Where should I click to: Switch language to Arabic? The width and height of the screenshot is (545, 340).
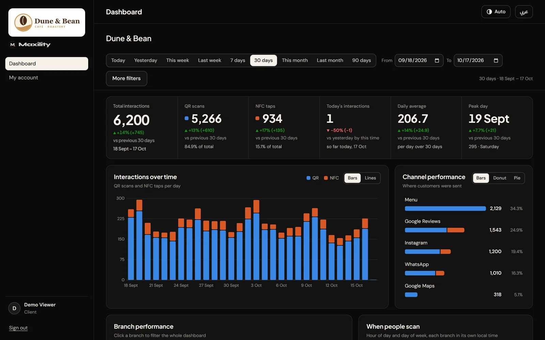click(x=524, y=12)
